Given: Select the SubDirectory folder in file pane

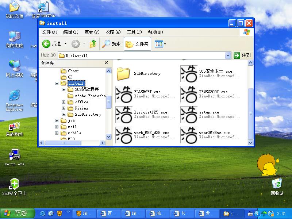Looking at the screenshot, I should 124,73.
